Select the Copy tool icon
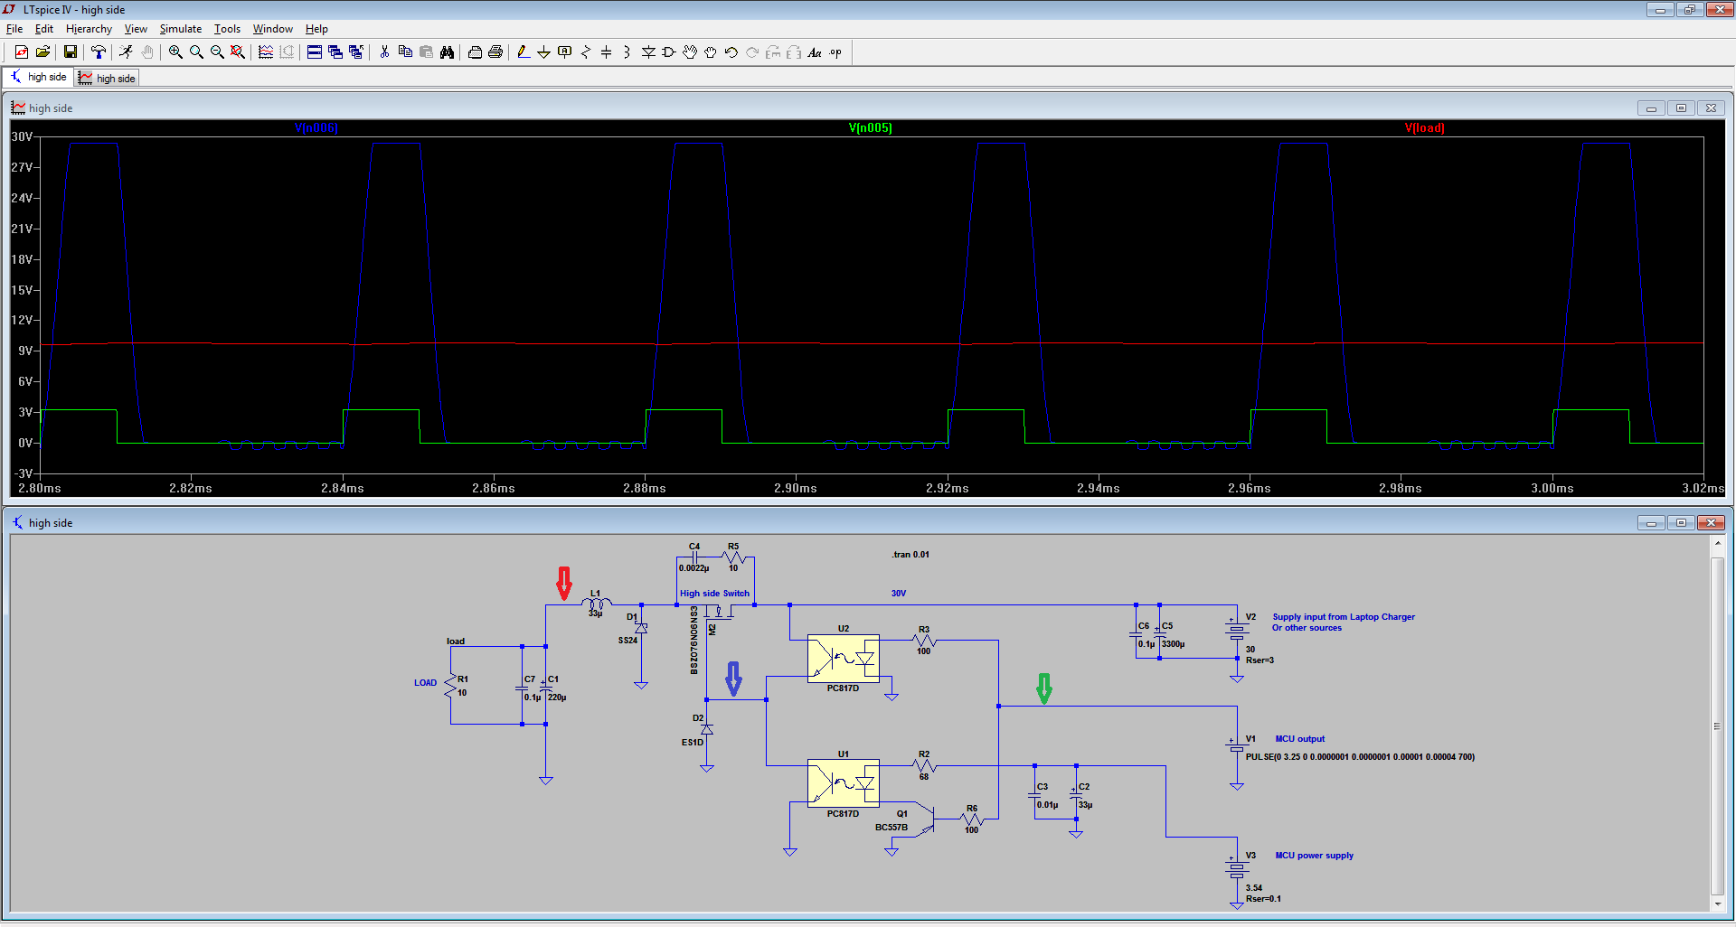The width and height of the screenshot is (1736, 927). pyautogui.click(x=405, y=52)
